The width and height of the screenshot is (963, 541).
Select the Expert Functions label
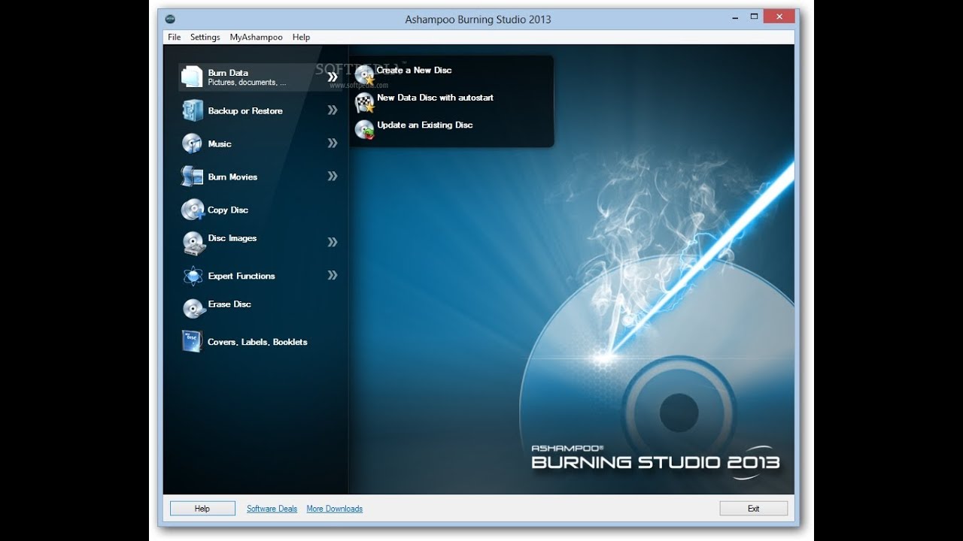click(242, 277)
